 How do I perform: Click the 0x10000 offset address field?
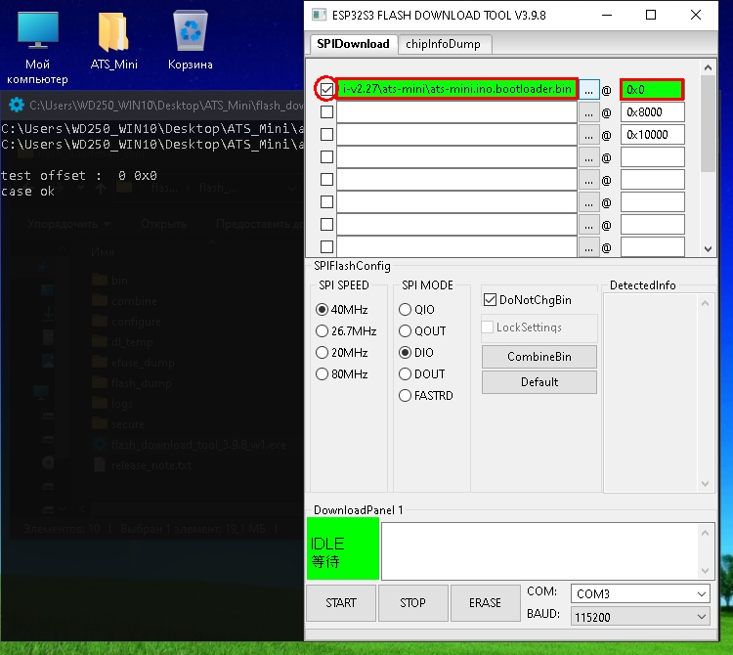click(x=652, y=134)
